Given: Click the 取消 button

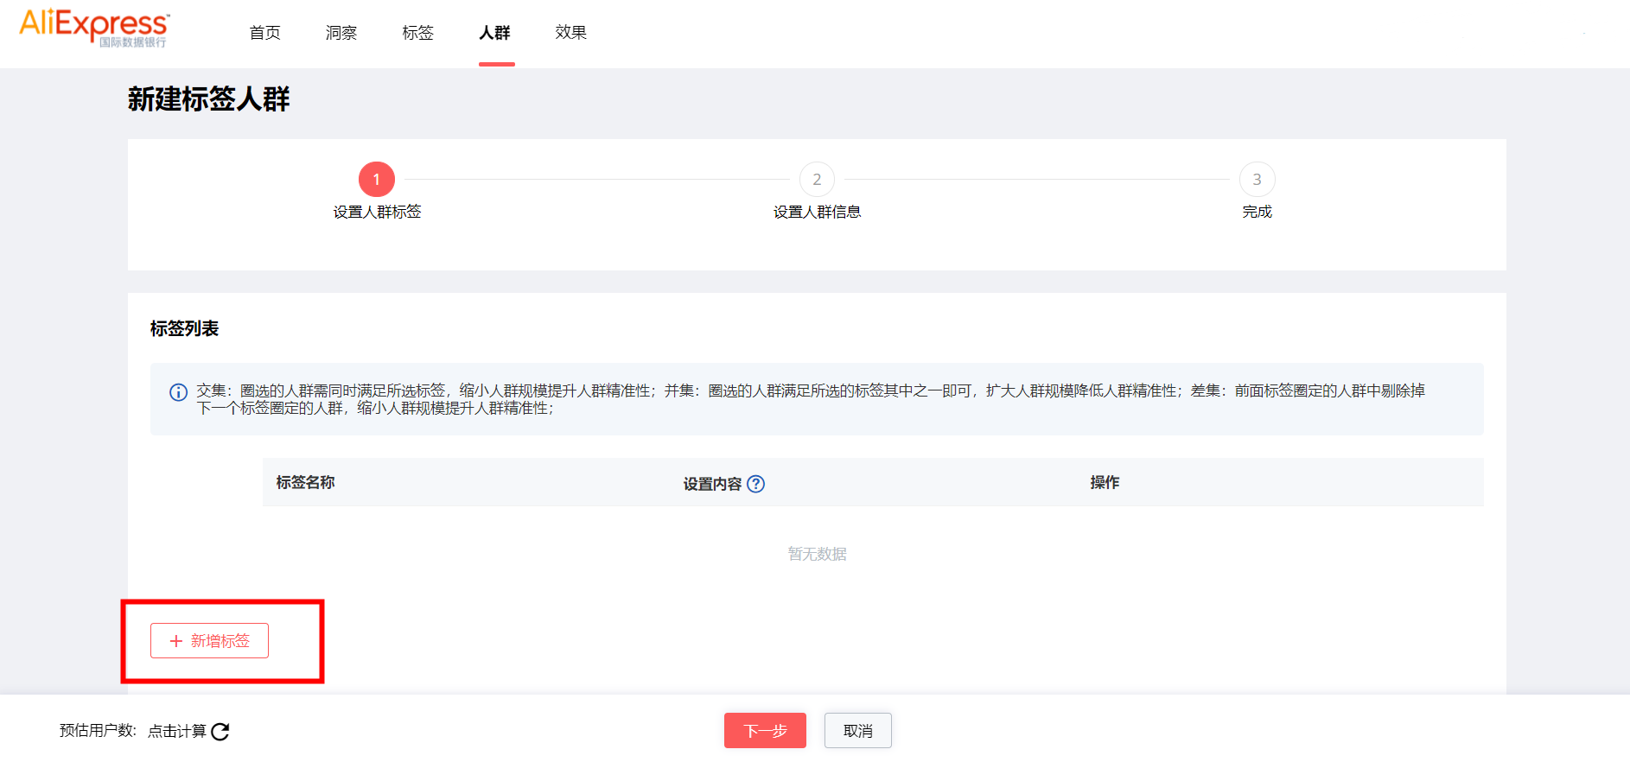Looking at the screenshot, I should [857, 731].
